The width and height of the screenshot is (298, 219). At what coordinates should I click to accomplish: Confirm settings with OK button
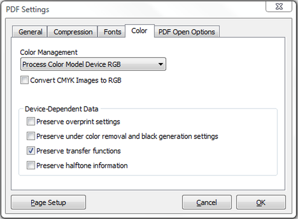click(261, 202)
